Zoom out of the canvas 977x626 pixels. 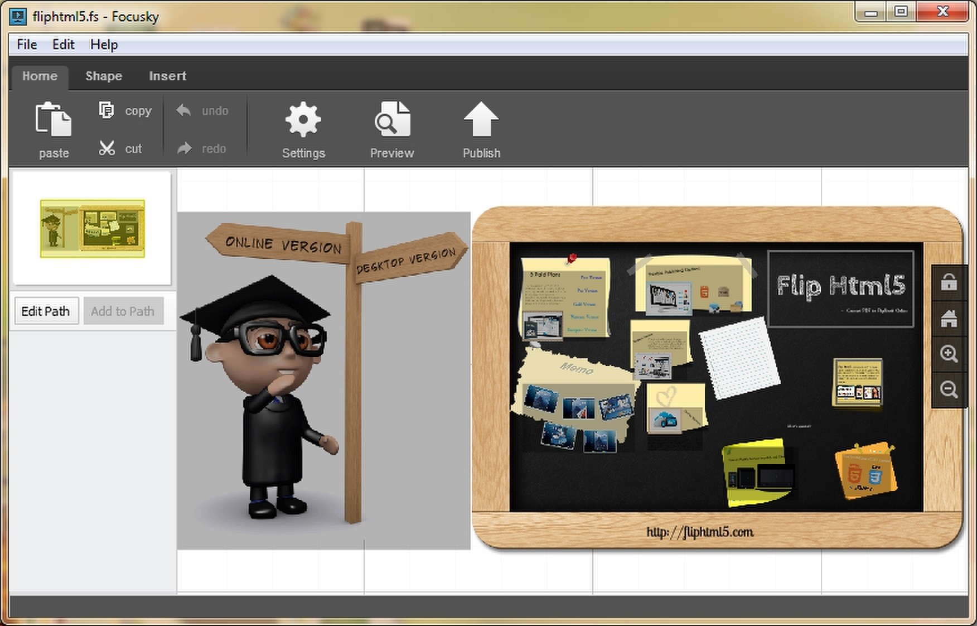949,389
